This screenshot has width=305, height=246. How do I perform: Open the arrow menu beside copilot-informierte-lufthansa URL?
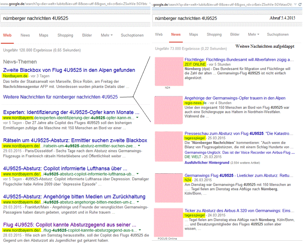pyautogui.click(x=137, y=174)
